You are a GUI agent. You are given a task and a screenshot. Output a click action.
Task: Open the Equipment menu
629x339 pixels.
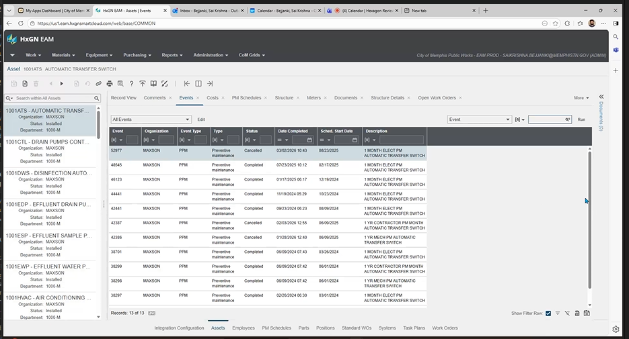[99, 55]
